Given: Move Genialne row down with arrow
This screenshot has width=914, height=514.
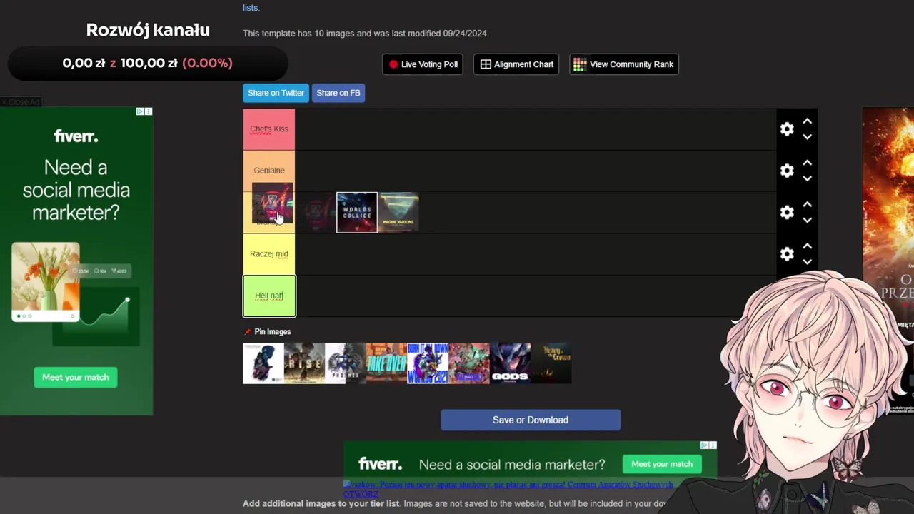Looking at the screenshot, I should [x=807, y=178].
